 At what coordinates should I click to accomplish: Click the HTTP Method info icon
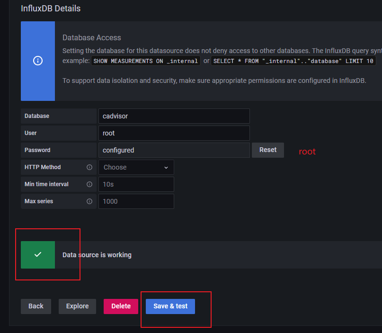89,167
